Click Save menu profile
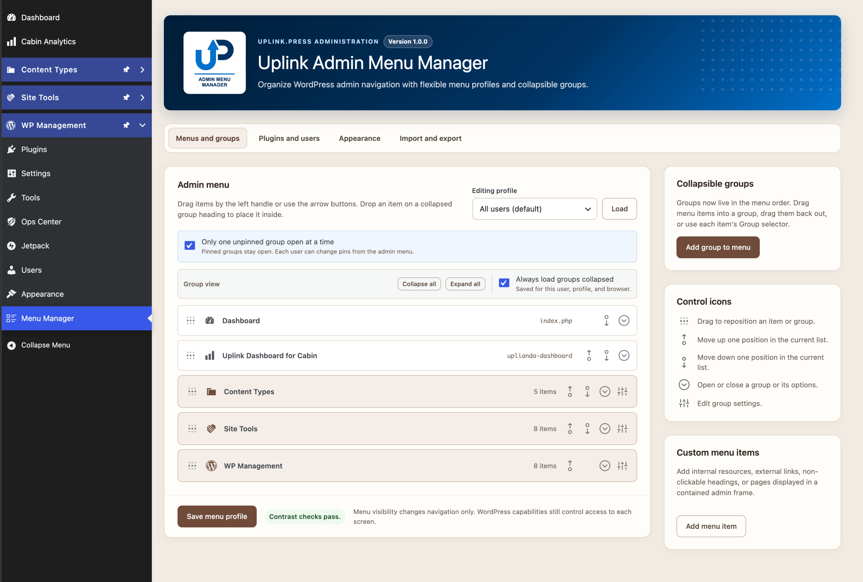Viewport: 863px width, 582px height. click(217, 516)
